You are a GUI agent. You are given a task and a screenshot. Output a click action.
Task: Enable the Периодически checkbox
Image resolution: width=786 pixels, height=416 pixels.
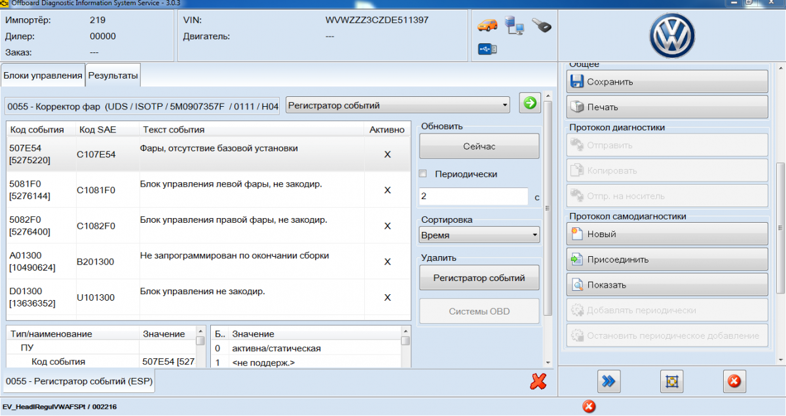pyautogui.click(x=423, y=174)
